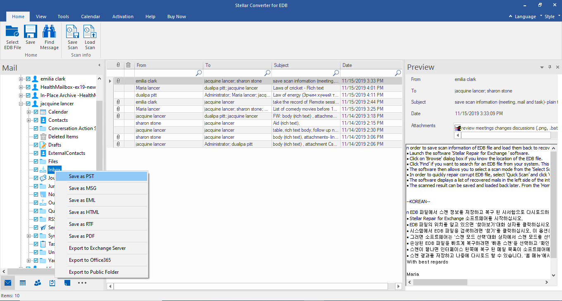Click the mail list horizontal scrollbar
Viewport: 562px width, 301px height.
251,286
